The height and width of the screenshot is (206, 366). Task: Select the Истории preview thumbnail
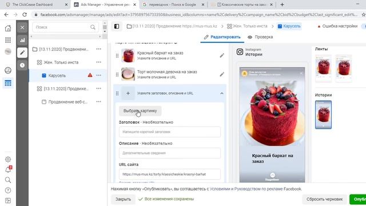(323, 114)
